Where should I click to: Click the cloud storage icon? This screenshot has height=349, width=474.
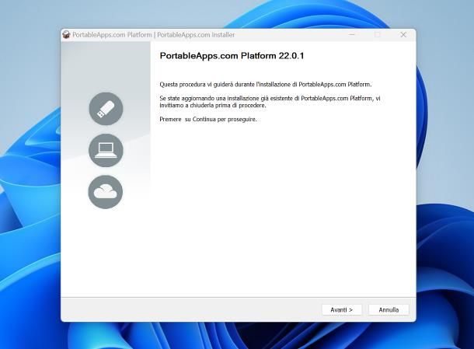106,192
